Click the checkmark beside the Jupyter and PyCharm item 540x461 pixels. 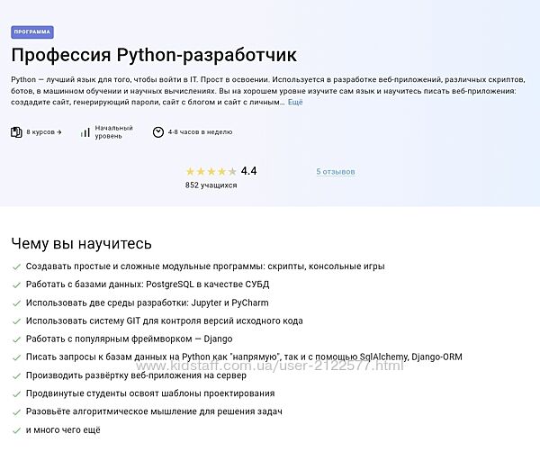16,303
